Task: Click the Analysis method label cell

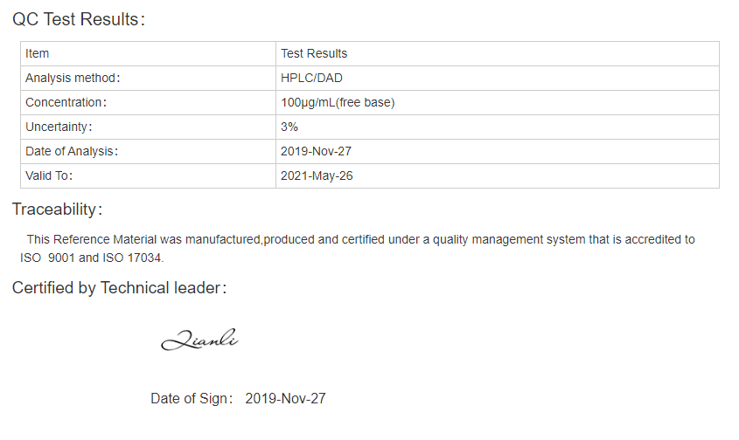Action: (148, 78)
